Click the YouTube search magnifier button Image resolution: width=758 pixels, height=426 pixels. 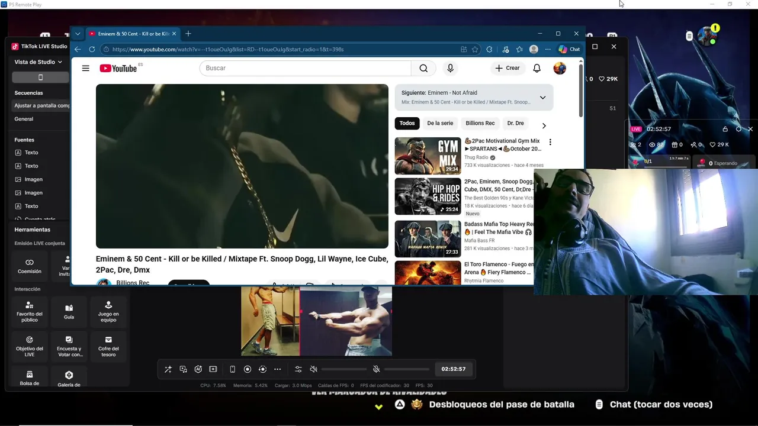tap(423, 68)
